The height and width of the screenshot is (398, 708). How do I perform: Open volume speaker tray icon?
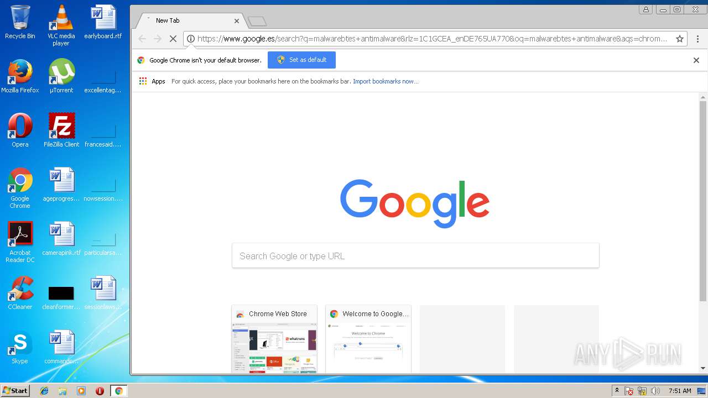(655, 391)
